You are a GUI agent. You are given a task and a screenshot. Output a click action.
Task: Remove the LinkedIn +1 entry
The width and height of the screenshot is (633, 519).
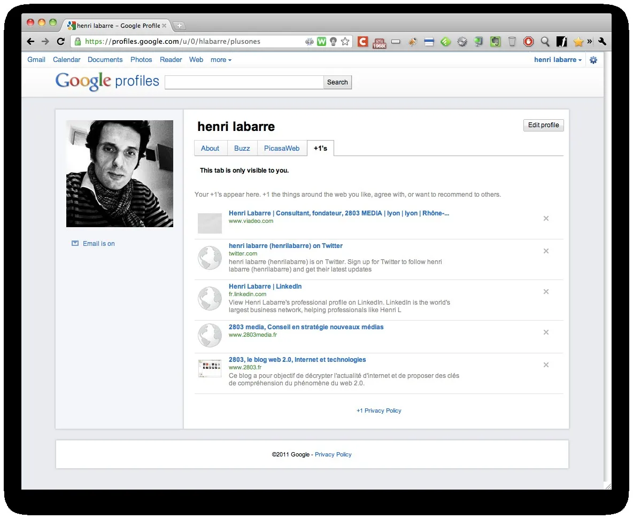click(546, 291)
